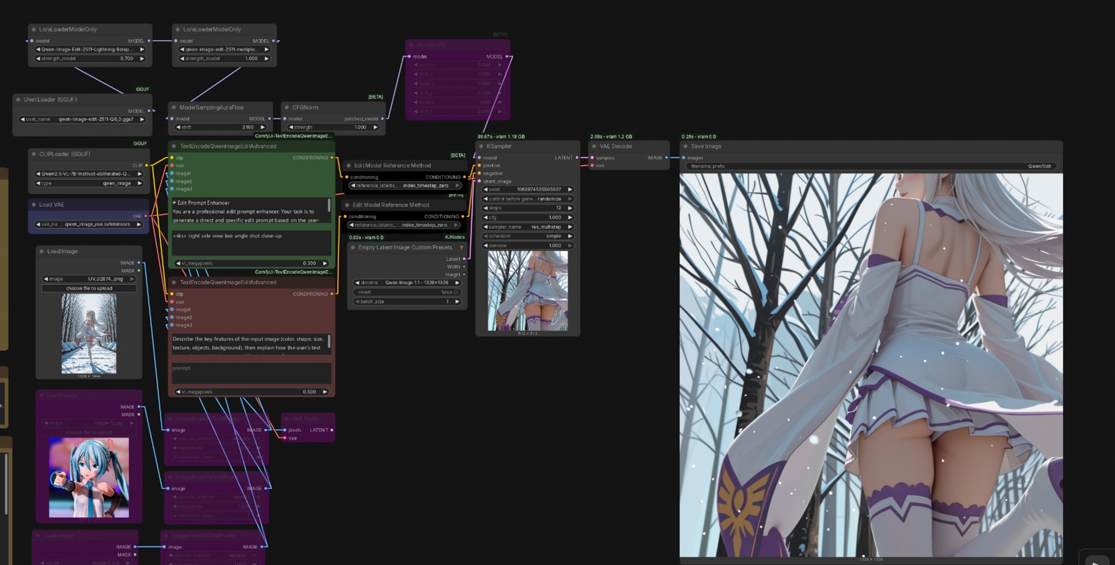Click the '89.67s - vram 1.18 GB' badge
This screenshot has width=1115, height=565.
501,136
